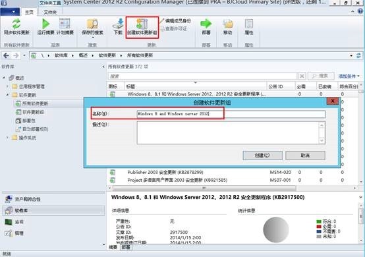Click the 搜索 button
365x257 pixels.
(321, 76)
